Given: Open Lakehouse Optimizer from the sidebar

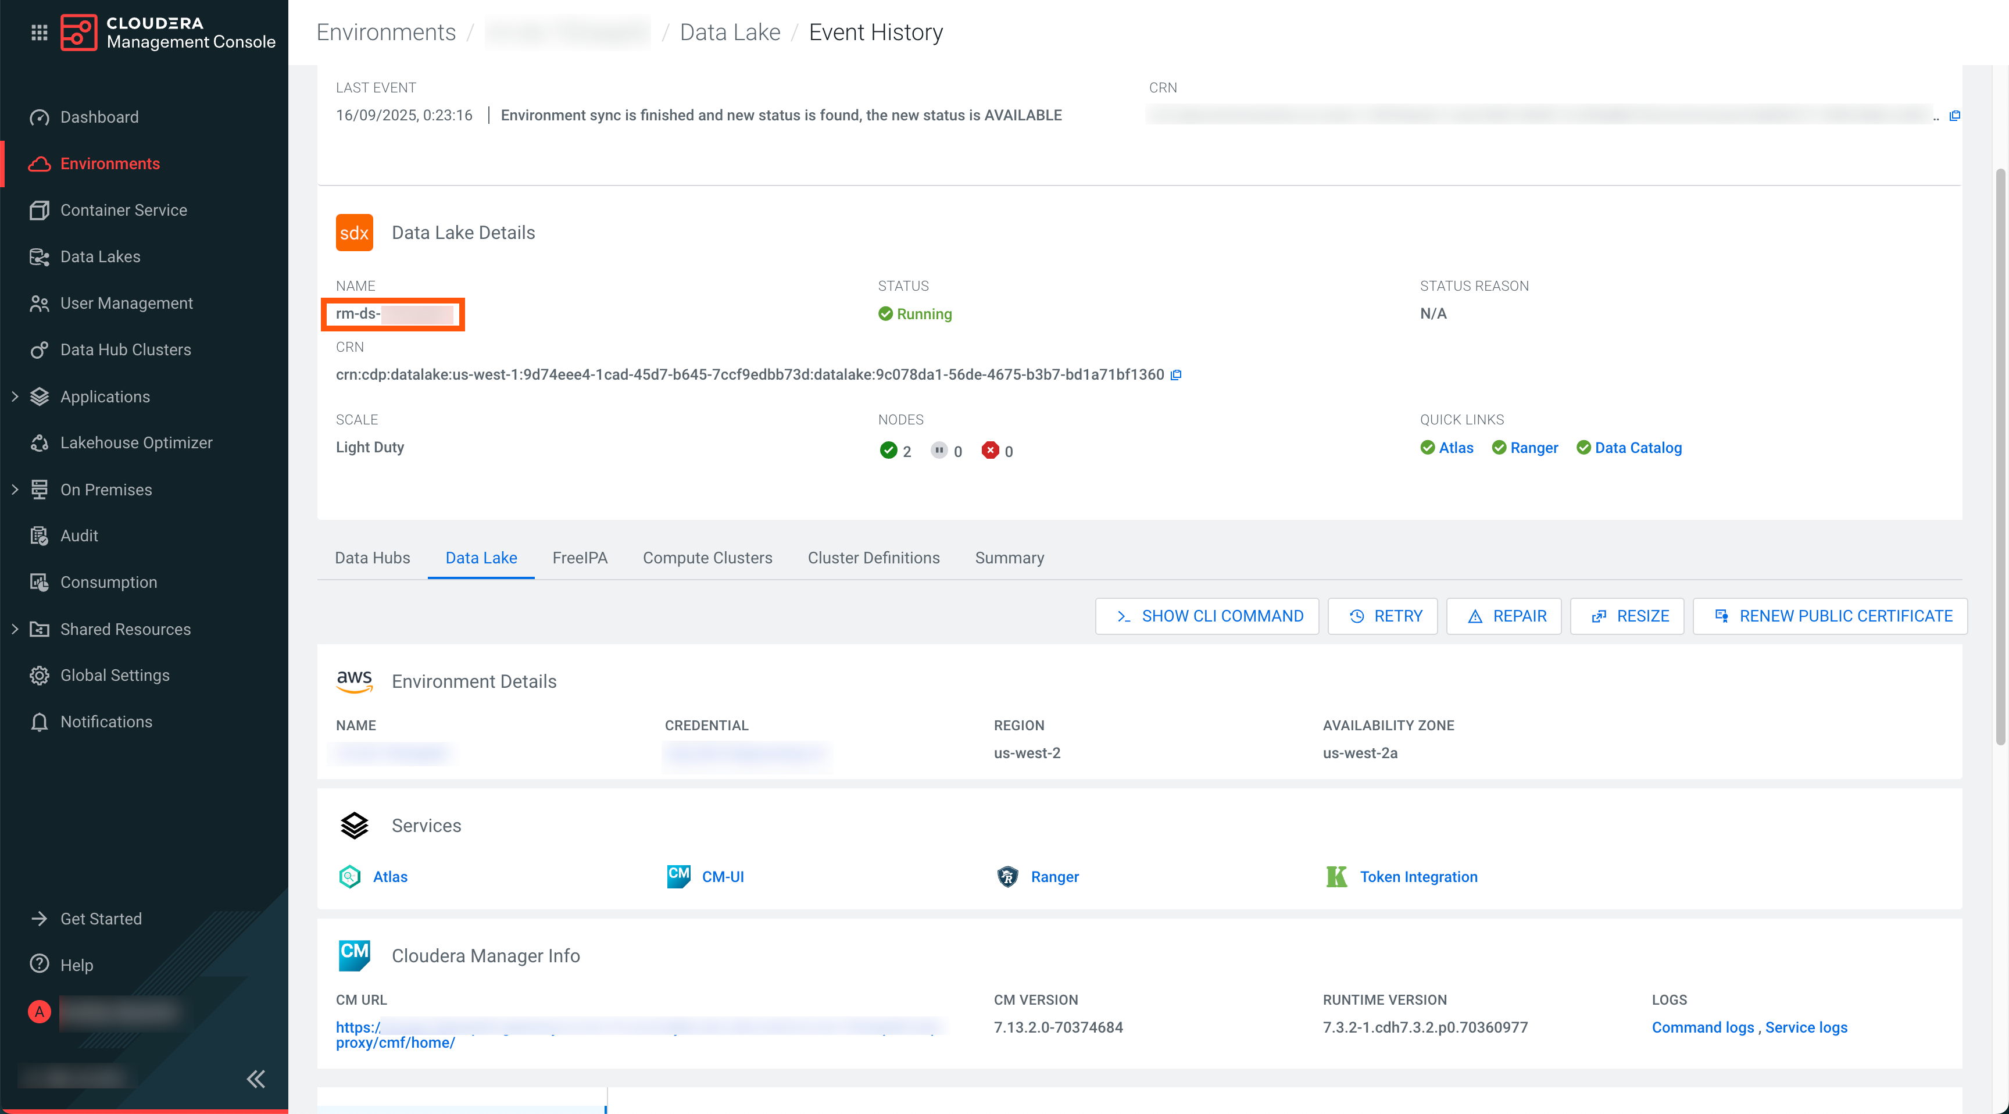Looking at the screenshot, I should (x=135, y=443).
